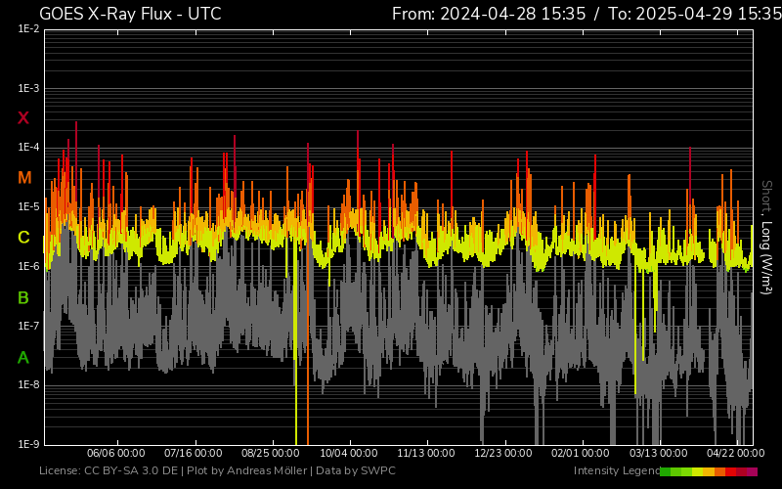
Task: Click the yellow intensity legend swatch
Action: 698,471
